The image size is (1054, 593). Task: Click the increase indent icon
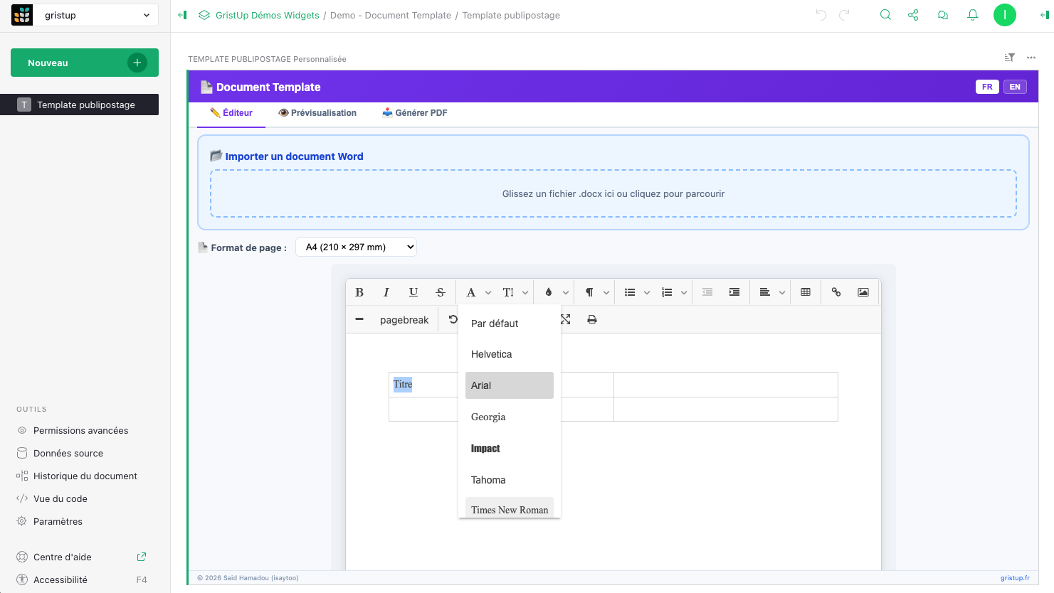tap(734, 292)
